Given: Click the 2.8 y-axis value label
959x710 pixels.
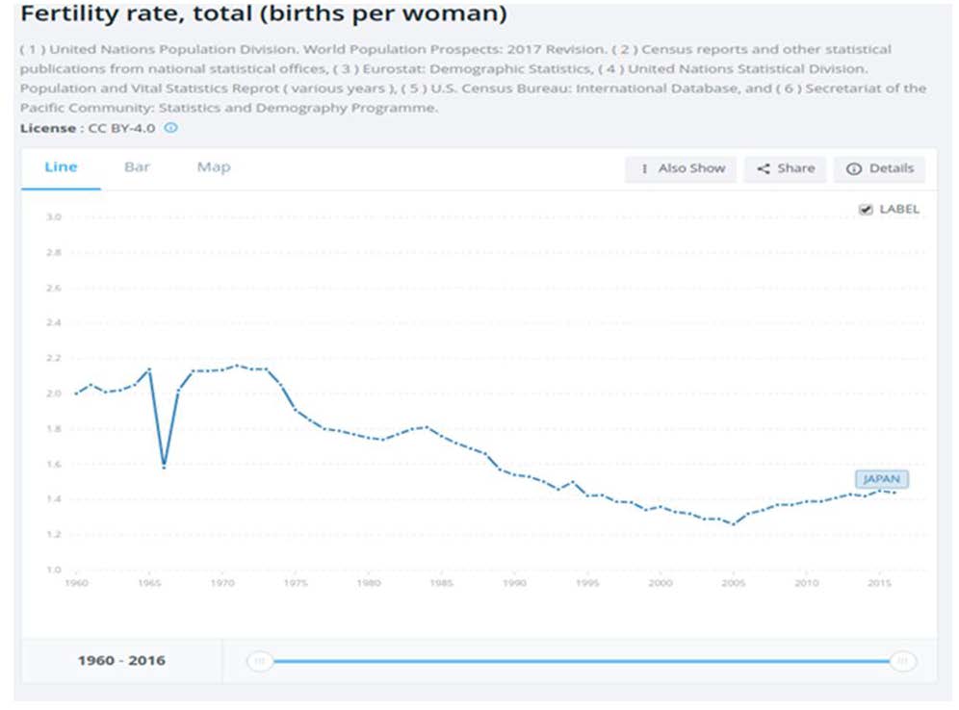Looking at the screenshot, I should [54, 252].
